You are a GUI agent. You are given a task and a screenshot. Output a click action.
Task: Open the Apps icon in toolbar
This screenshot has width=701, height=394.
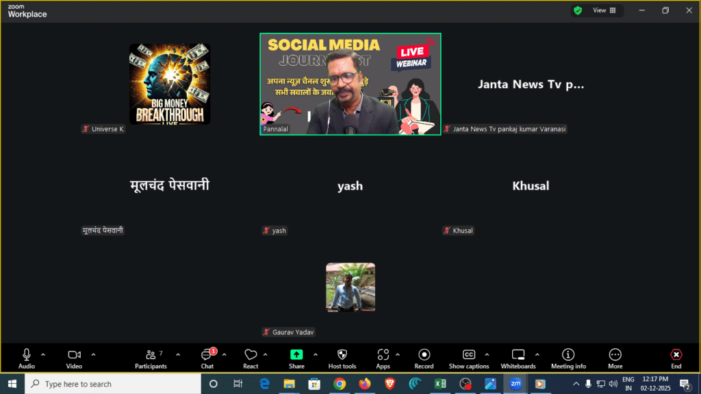pos(383,355)
